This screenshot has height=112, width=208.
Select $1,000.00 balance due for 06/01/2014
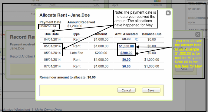click(152, 60)
